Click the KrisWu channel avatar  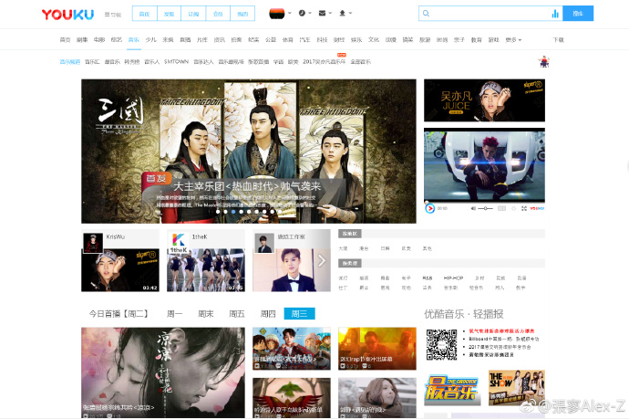click(x=93, y=243)
